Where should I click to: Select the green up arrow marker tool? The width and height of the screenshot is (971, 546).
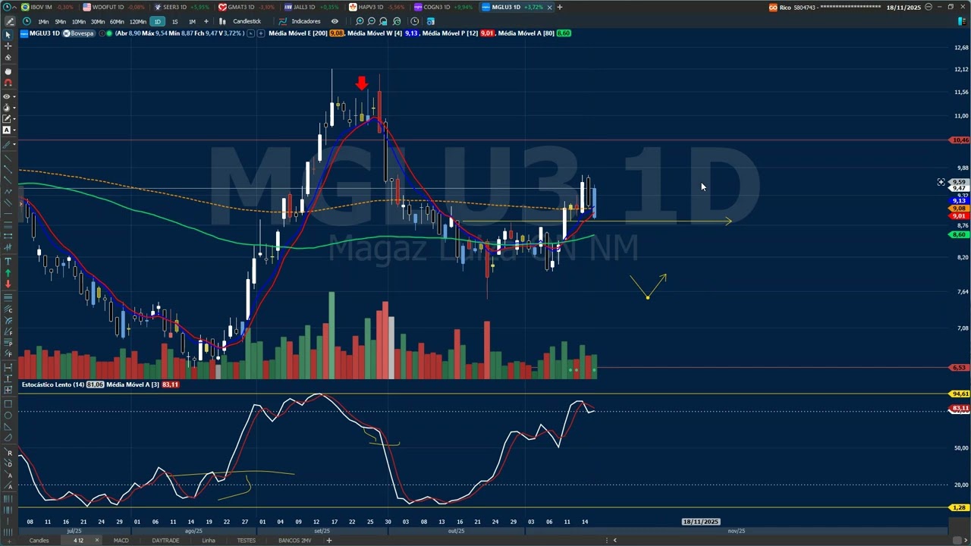8,272
